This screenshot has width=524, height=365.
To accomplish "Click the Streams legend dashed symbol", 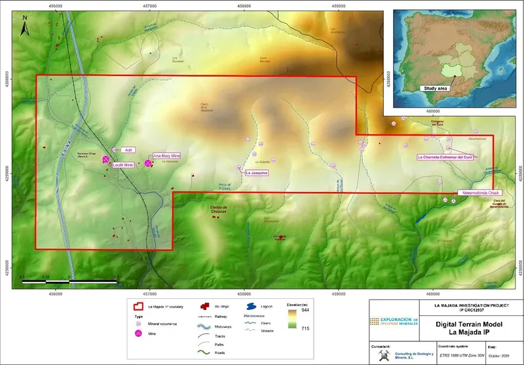I will 251,330.
